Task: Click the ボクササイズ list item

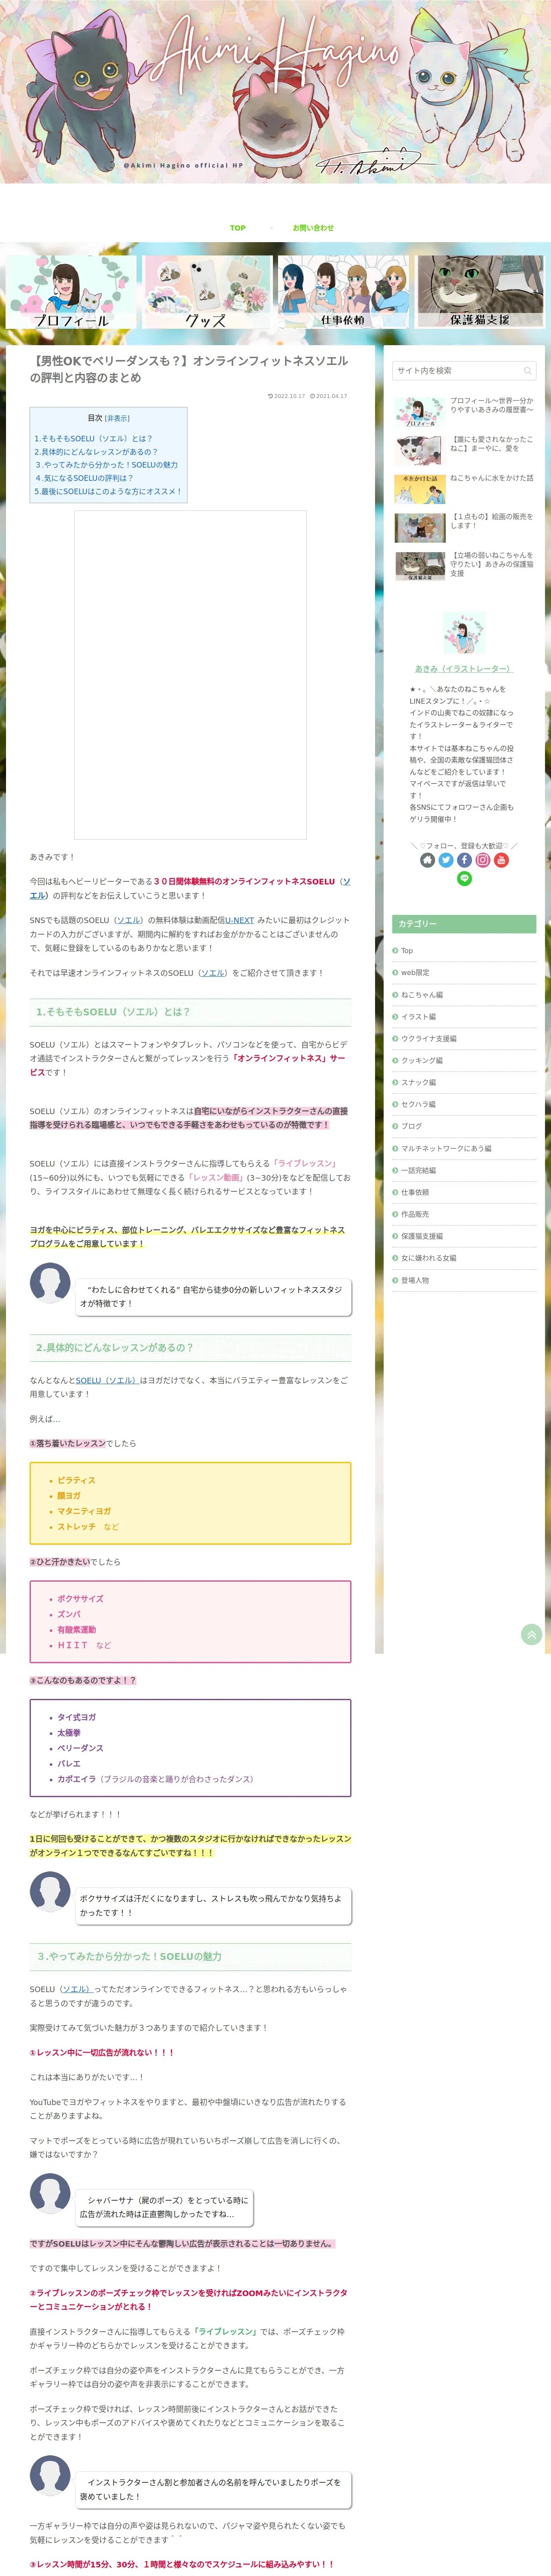Action: coord(80,1599)
